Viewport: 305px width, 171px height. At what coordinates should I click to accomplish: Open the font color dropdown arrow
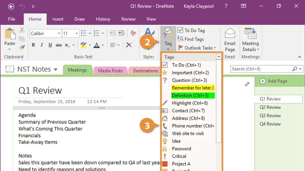click(103, 45)
